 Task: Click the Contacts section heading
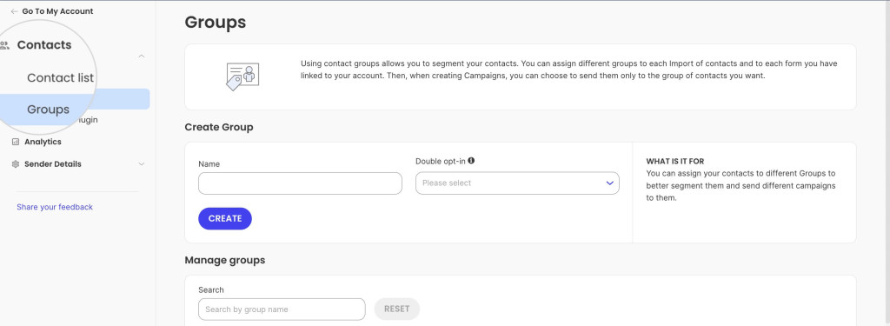(x=44, y=45)
